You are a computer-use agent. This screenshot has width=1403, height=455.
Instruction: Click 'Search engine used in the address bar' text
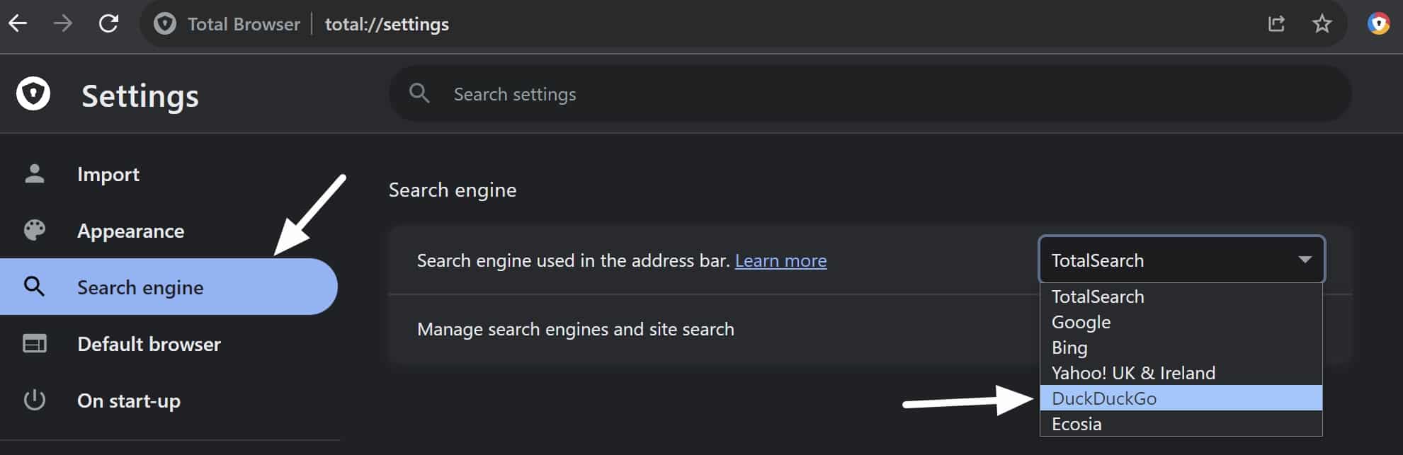[x=573, y=260]
